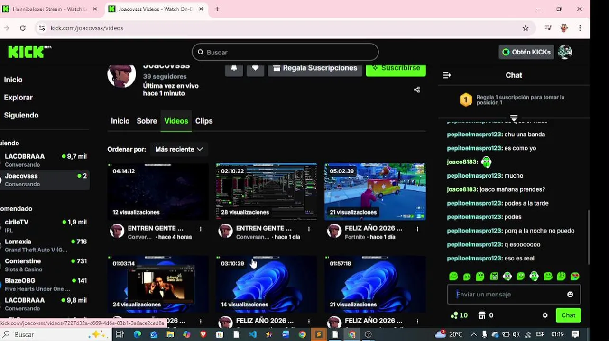609x341 pixels.
Task: Open File Explorer from the taskbar
Action: (x=170, y=334)
